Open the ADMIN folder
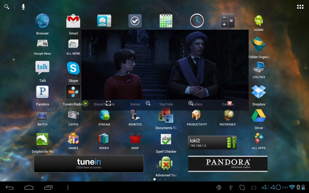 (x=259, y=20)
